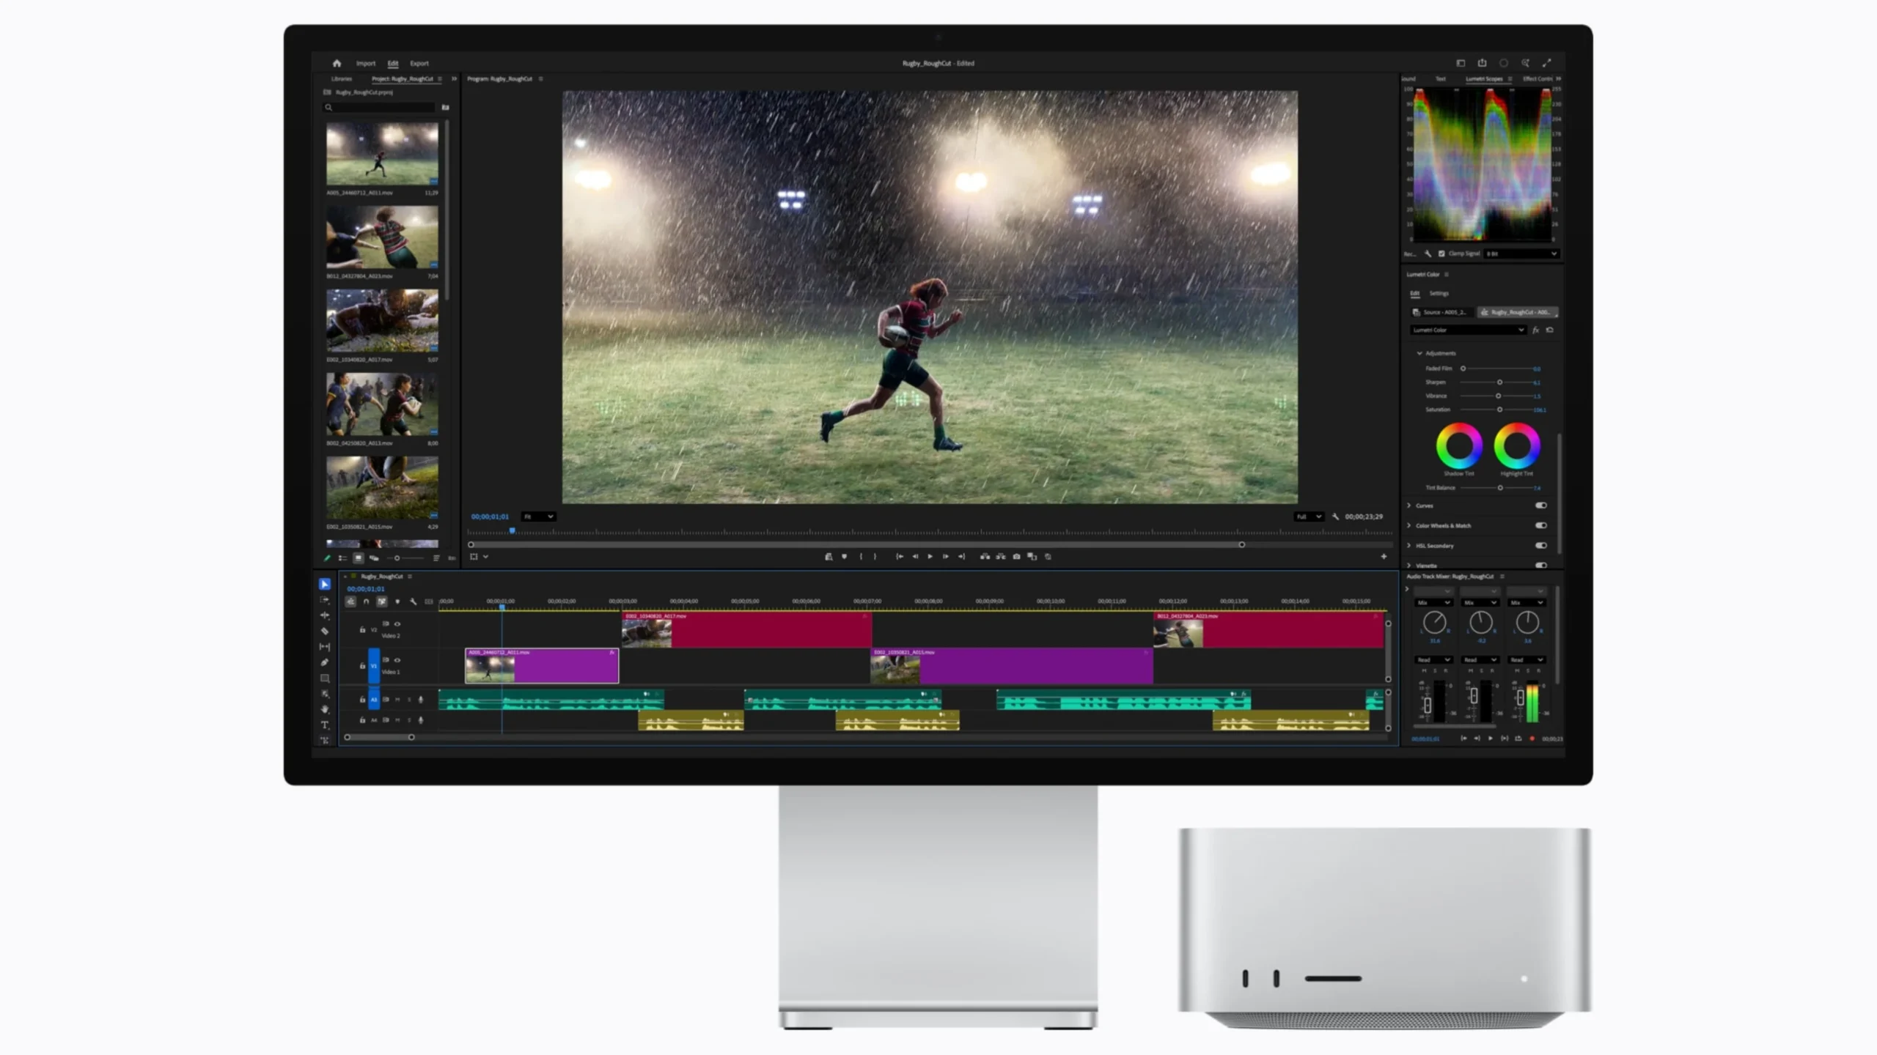Open the button editor plus icon
1877x1055 pixels.
(1384, 557)
